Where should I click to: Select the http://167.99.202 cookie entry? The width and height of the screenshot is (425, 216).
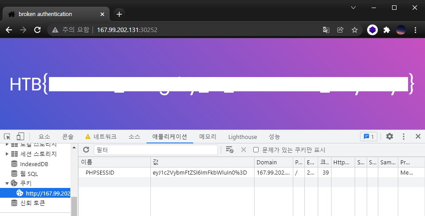[35, 193]
